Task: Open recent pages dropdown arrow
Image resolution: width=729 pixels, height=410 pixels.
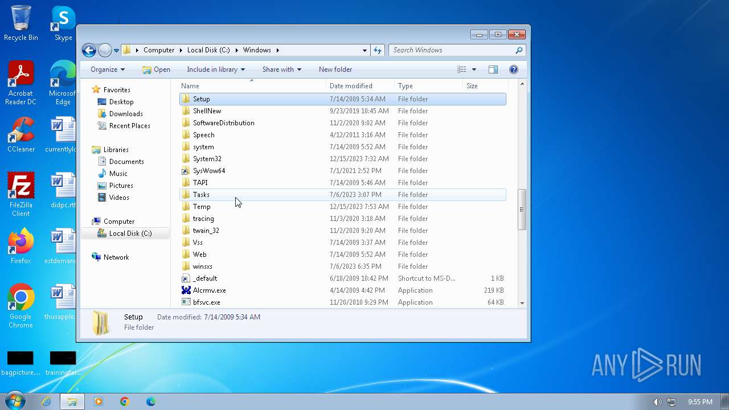Action: [x=116, y=50]
